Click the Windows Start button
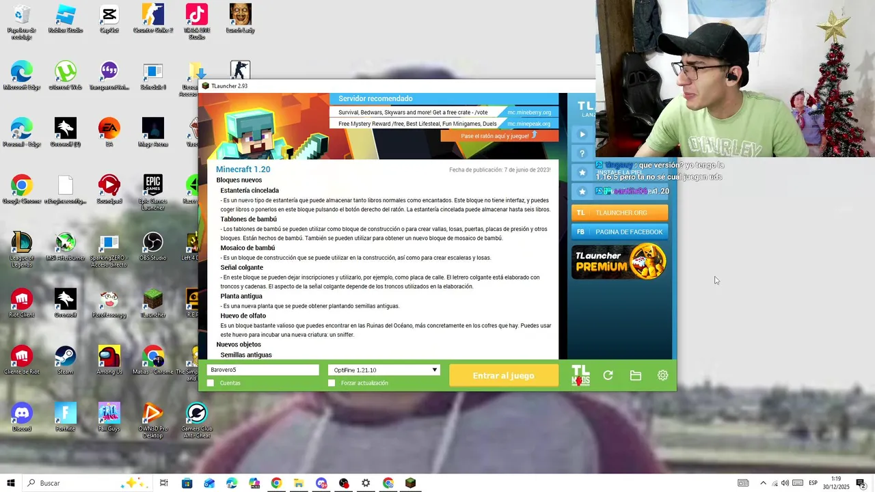 tap(11, 483)
